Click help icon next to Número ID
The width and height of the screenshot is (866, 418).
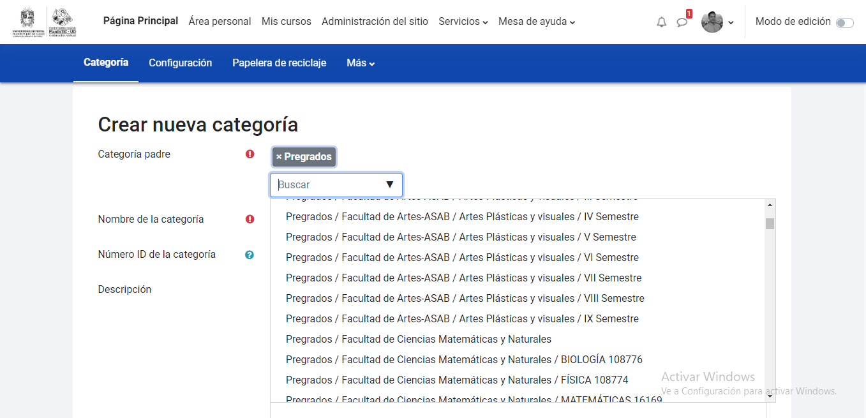(x=250, y=255)
